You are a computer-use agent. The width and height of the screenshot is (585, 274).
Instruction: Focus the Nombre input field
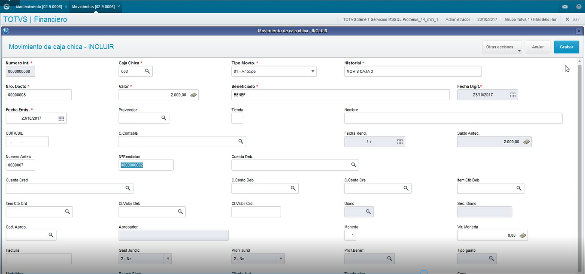pyautogui.click(x=453, y=118)
